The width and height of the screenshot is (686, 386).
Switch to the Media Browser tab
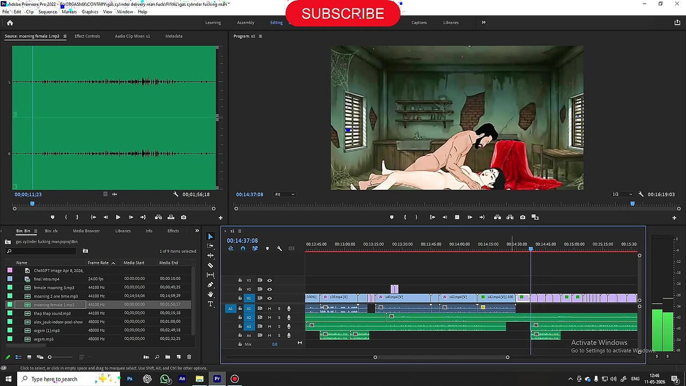86,231
